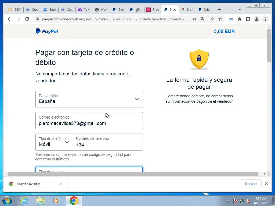Switch to the Free tab

[153, 10]
